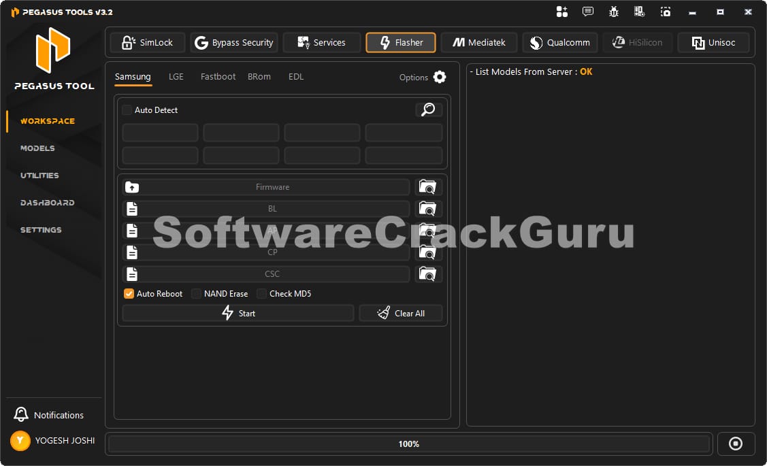Switch to the EDL tab
767x466 pixels.
[x=296, y=77]
